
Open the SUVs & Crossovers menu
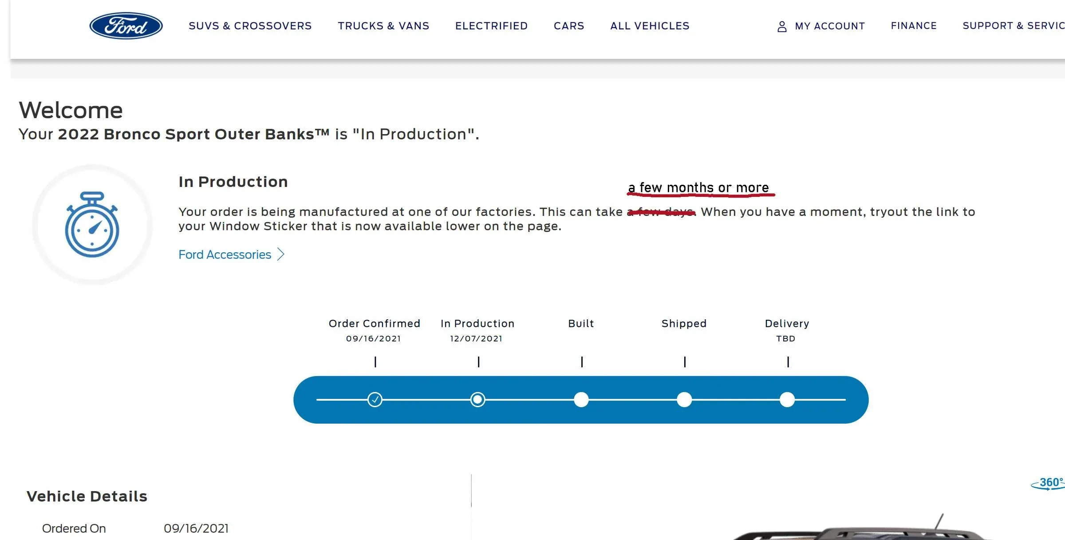pos(250,26)
